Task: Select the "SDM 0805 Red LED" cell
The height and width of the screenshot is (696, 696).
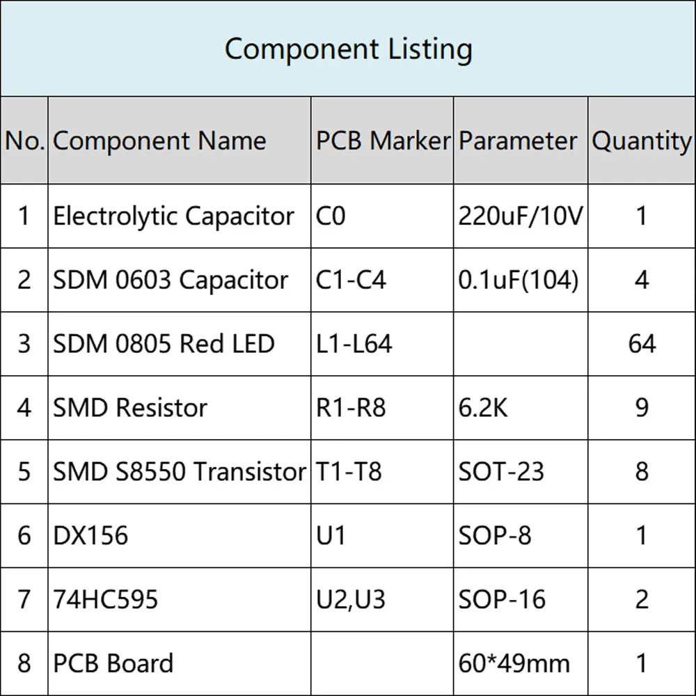Action: point(164,344)
